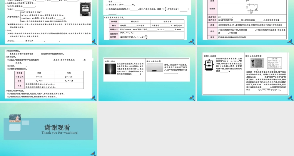Click the 结论 row label

pyautogui.click(x=212, y=31)
